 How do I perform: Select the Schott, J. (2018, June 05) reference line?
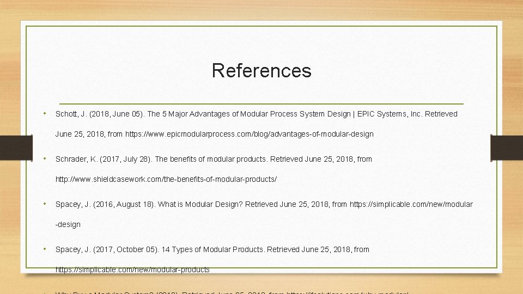click(x=256, y=114)
